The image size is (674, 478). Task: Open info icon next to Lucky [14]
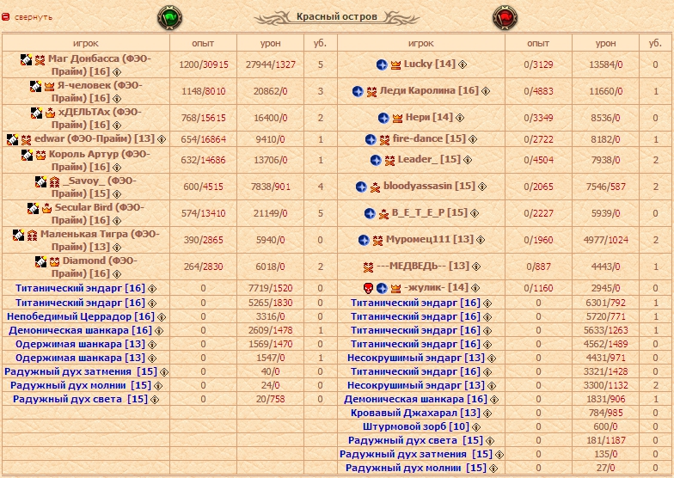(463, 64)
